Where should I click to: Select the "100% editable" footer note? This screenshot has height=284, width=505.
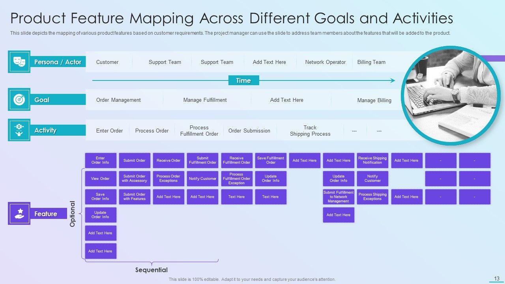pyautogui.click(x=252, y=279)
